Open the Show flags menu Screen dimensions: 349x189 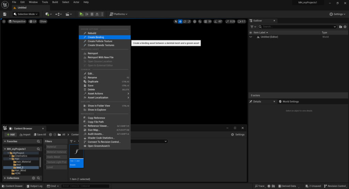pyautogui.click(x=43, y=21)
